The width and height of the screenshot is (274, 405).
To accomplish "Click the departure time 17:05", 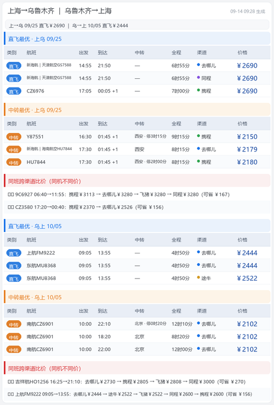I will point(85,91).
